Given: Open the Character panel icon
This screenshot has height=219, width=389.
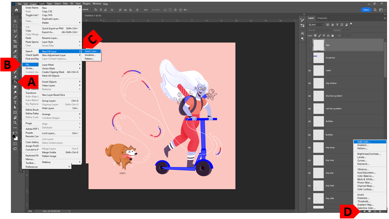Looking at the screenshot, I should tap(302, 34).
